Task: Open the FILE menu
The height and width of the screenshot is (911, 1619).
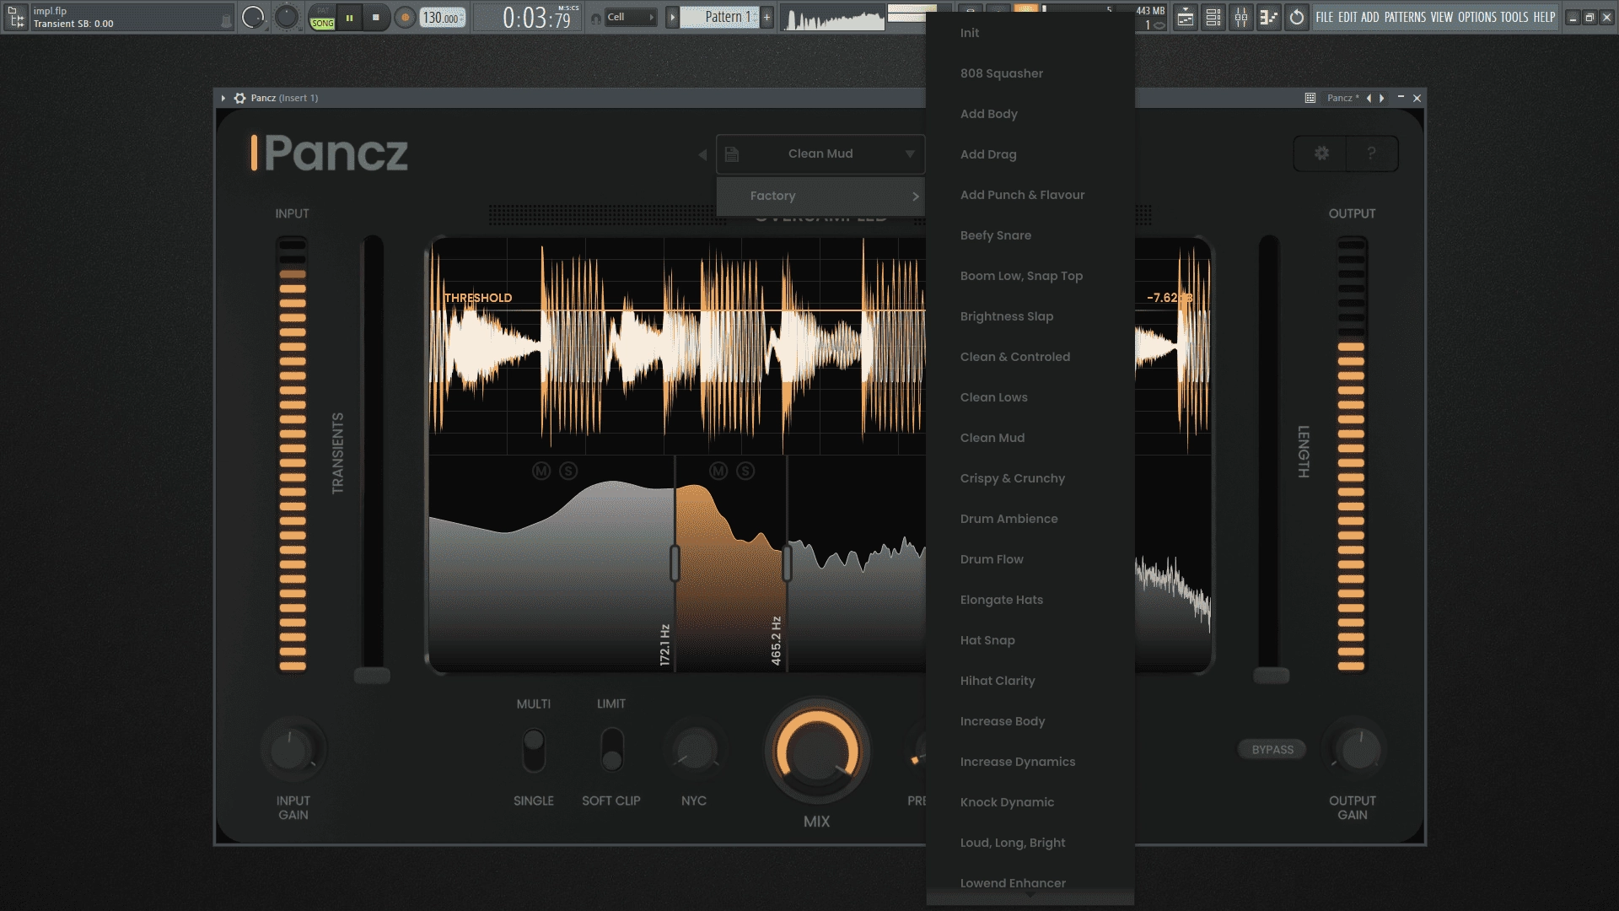Action: point(1325,17)
